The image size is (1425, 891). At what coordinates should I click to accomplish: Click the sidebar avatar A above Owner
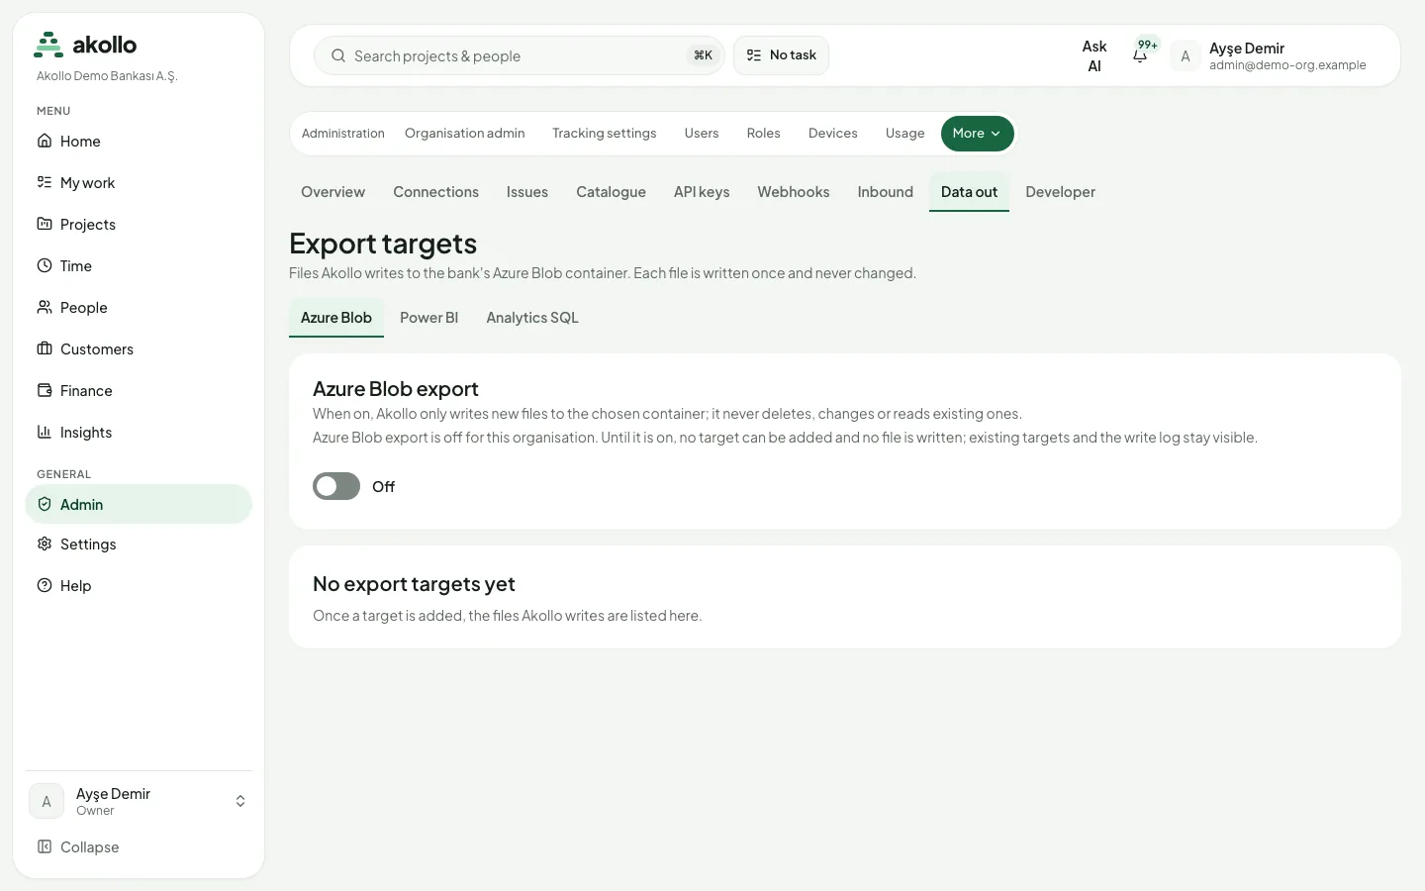click(47, 801)
